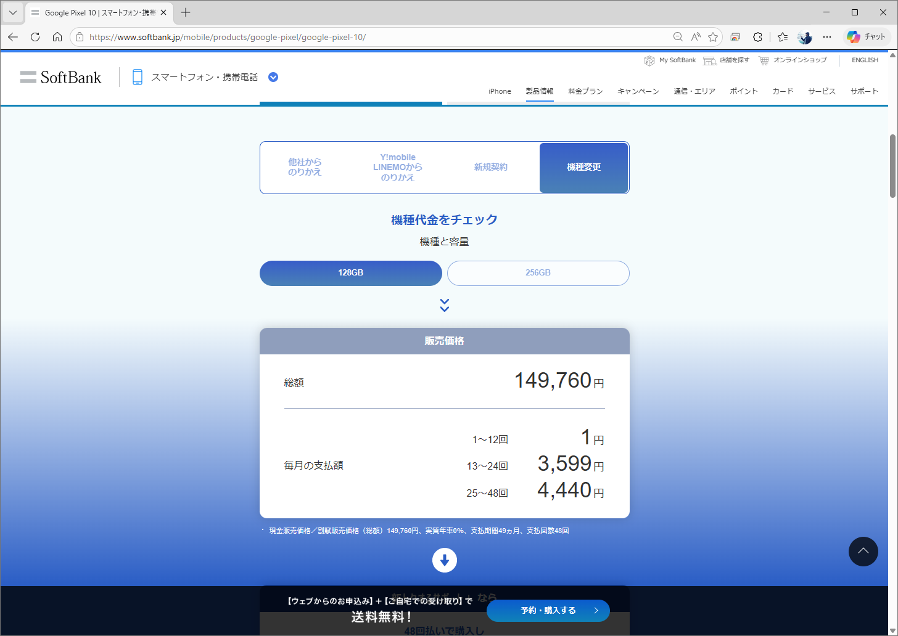Screen dimensions: 898x636
Task: Open the 料金プラン menu
Action: (x=585, y=91)
